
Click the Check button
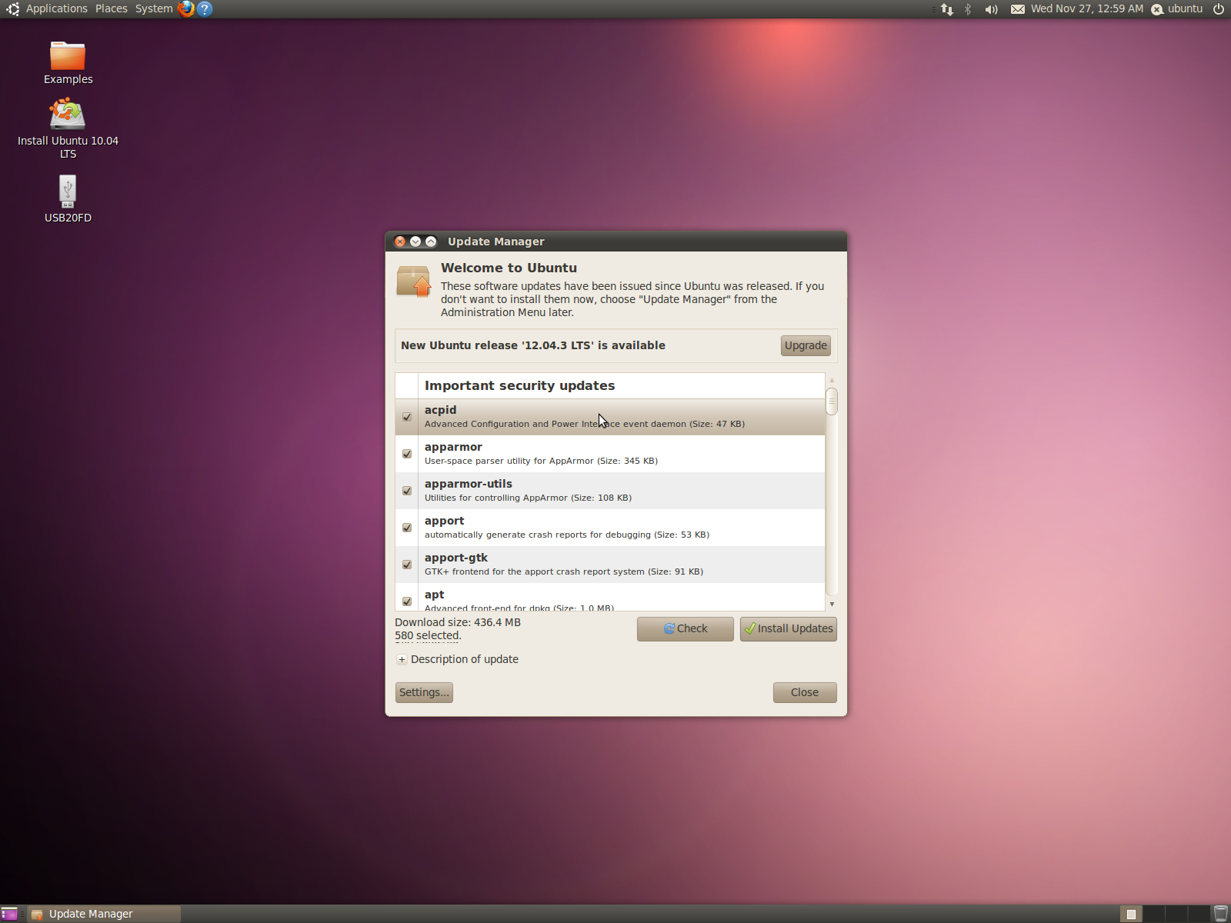pyautogui.click(x=686, y=628)
